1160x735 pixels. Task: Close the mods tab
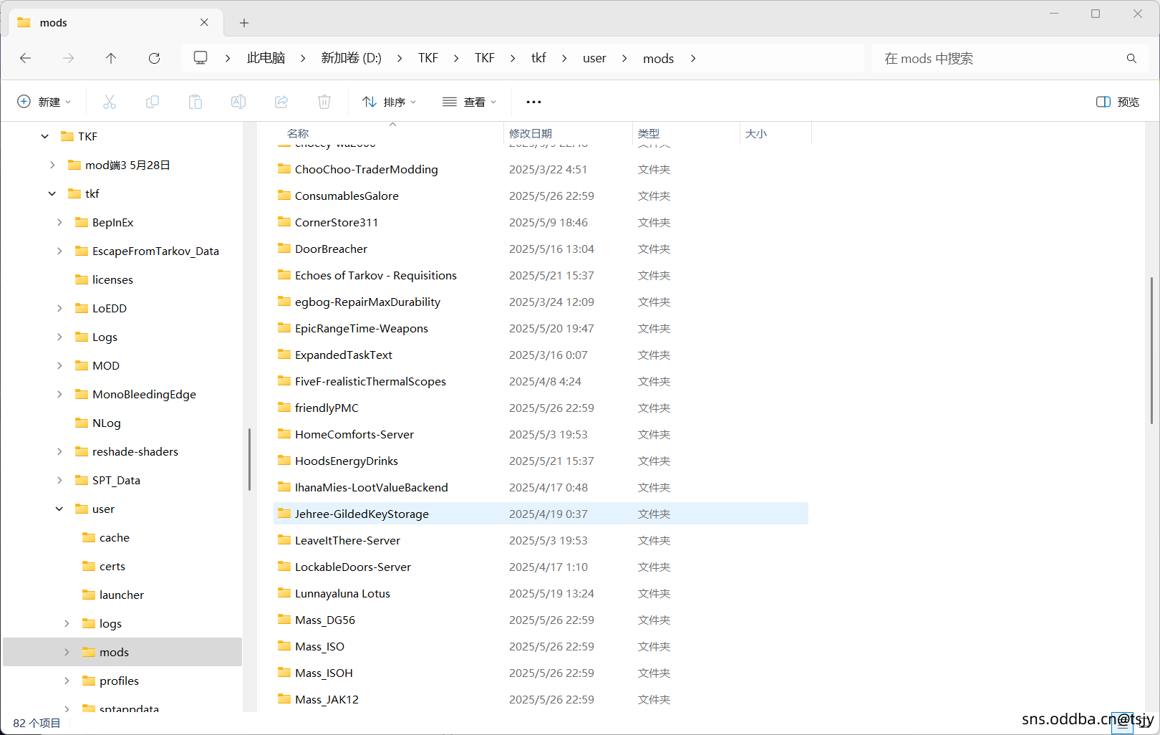(204, 22)
